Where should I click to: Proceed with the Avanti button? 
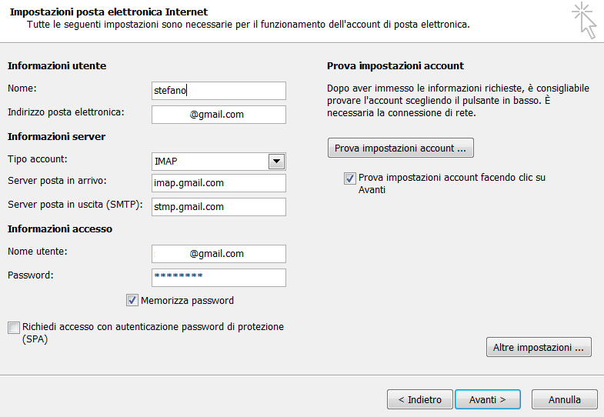coord(488,399)
